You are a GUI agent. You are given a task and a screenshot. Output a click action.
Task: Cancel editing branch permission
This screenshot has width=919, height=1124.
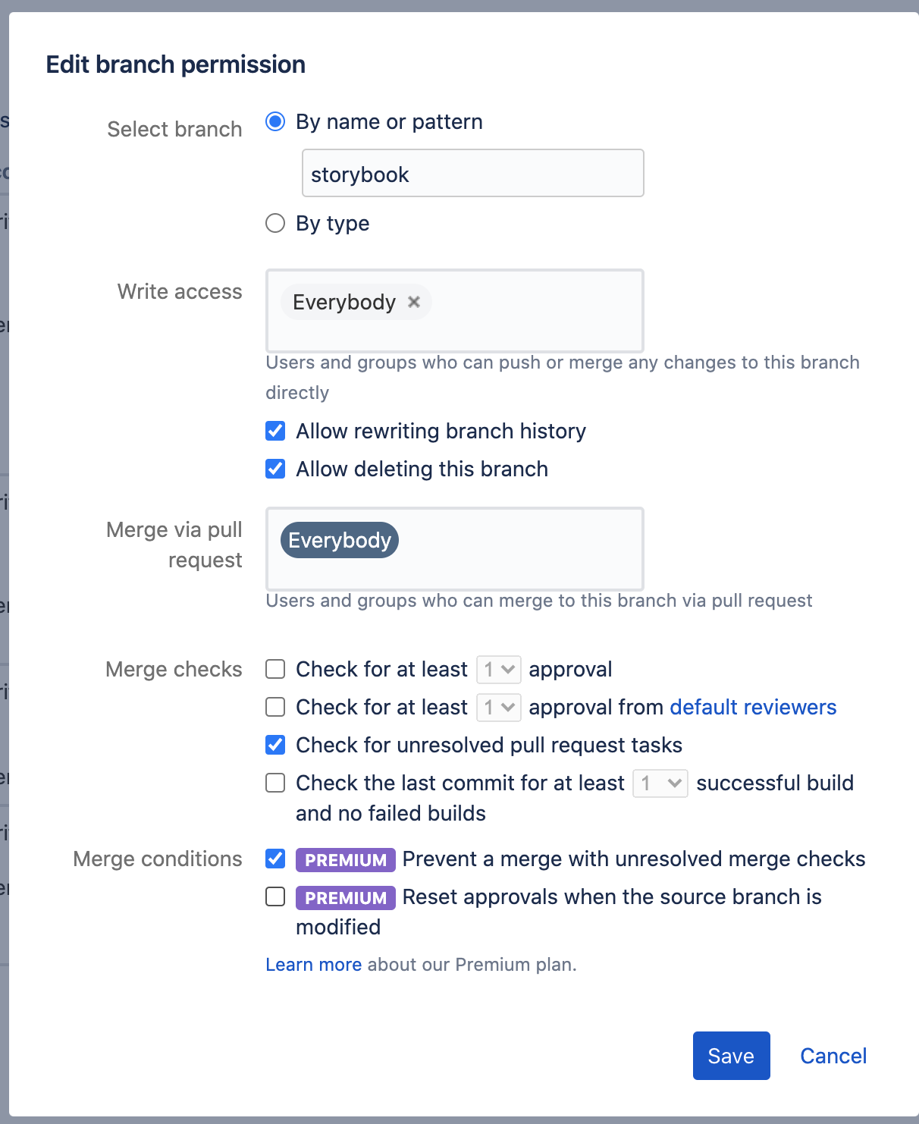[833, 1056]
